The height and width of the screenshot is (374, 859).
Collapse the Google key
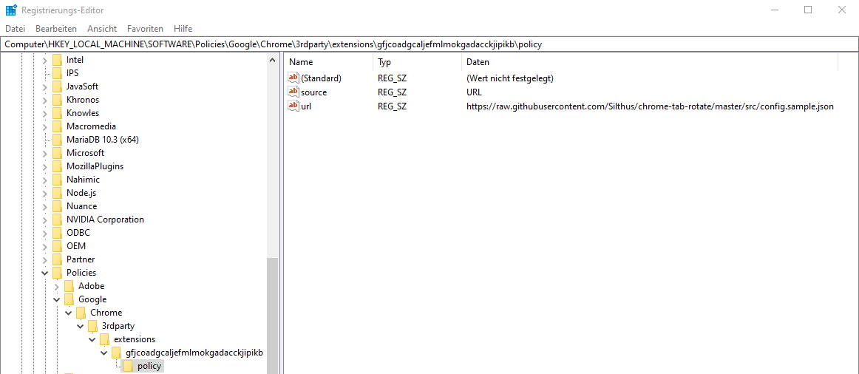click(56, 299)
